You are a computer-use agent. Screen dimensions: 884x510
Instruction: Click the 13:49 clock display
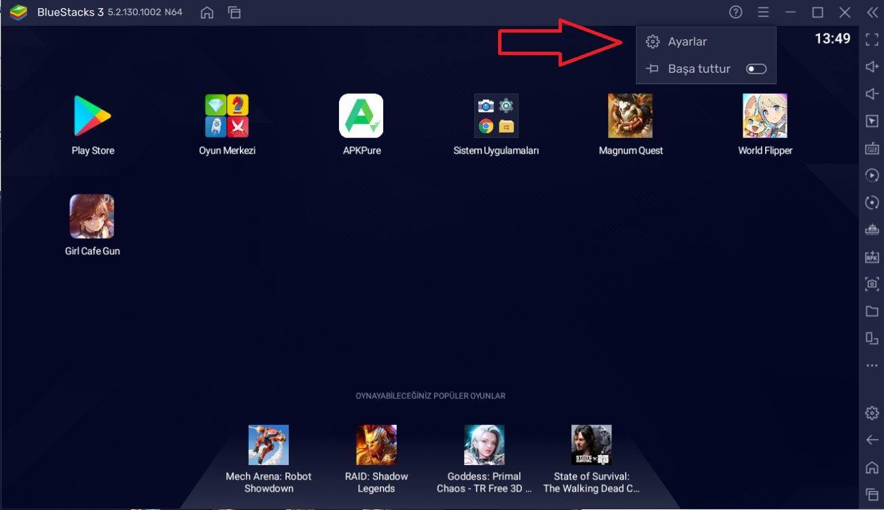pos(832,39)
